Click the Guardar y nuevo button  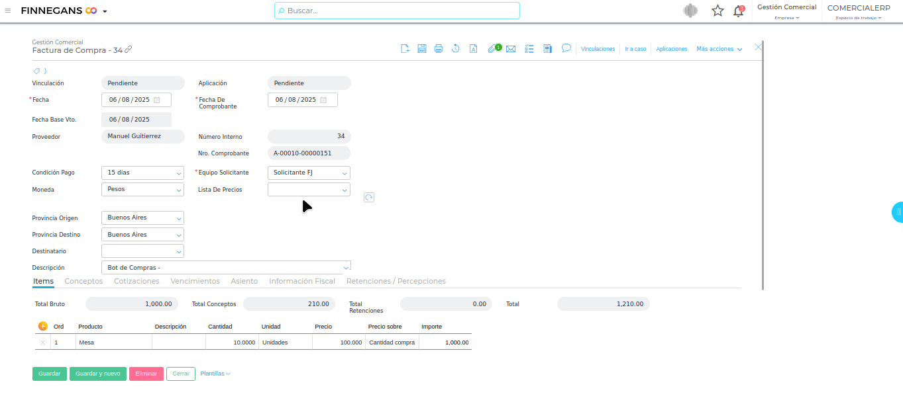[97, 374]
